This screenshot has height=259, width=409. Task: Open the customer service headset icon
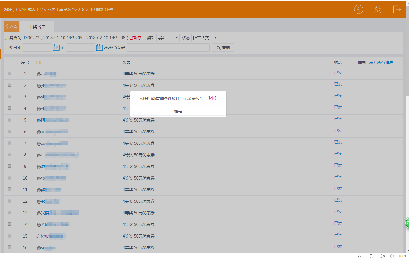click(x=377, y=9)
